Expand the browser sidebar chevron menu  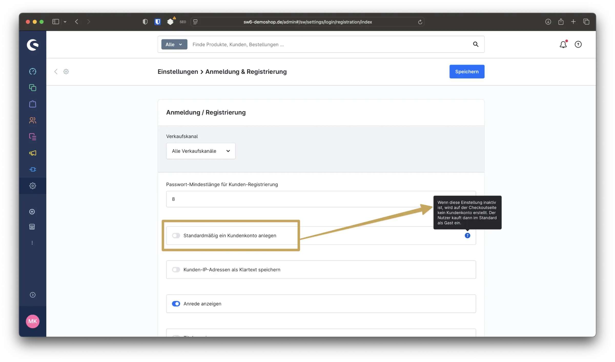click(65, 22)
